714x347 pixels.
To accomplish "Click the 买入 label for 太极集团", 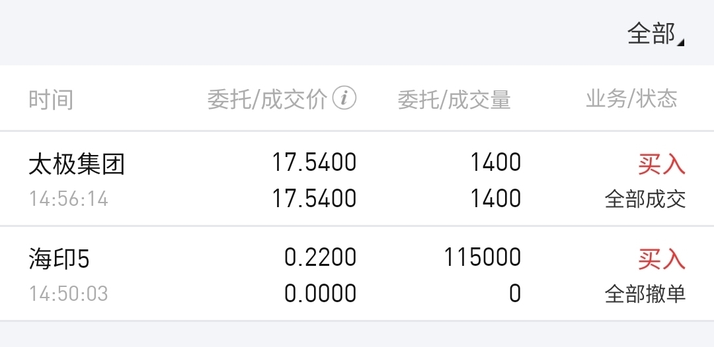I will pos(662,164).
